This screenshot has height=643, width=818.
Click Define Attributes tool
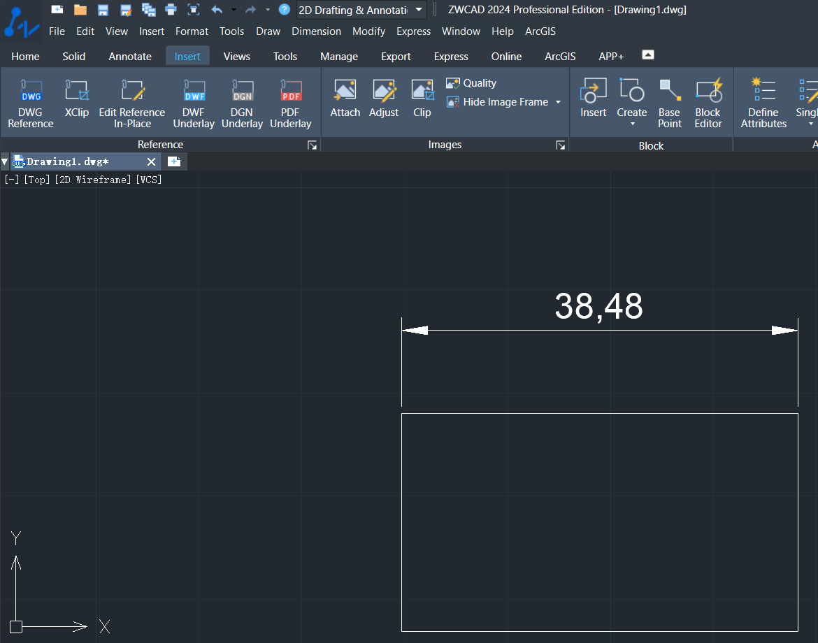click(x=763, y=103)
